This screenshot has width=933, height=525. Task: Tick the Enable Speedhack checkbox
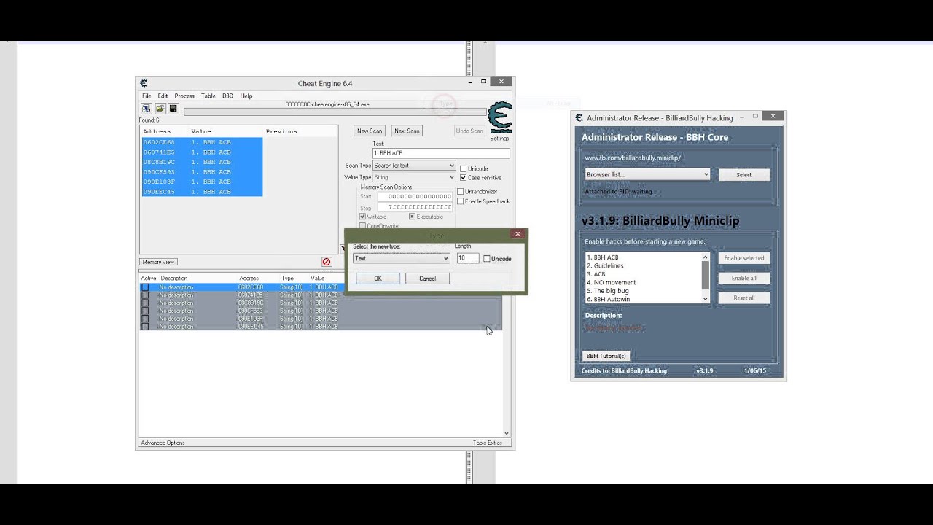461,201
